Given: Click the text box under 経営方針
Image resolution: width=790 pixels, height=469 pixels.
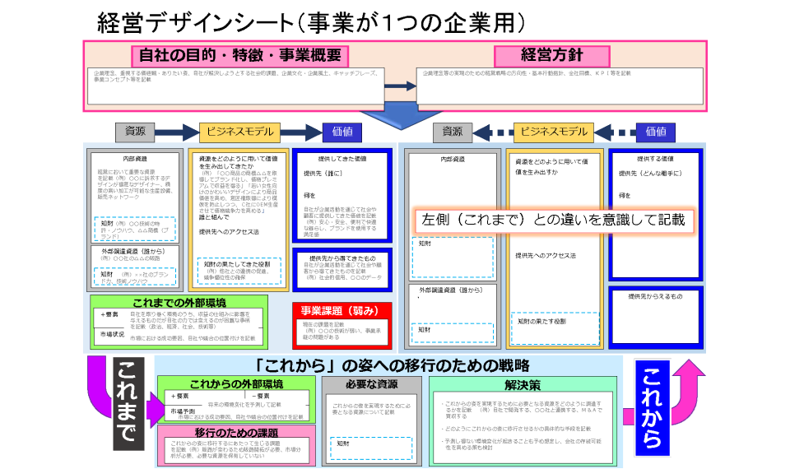Looking at the screenshot, I should coord(555,86).
